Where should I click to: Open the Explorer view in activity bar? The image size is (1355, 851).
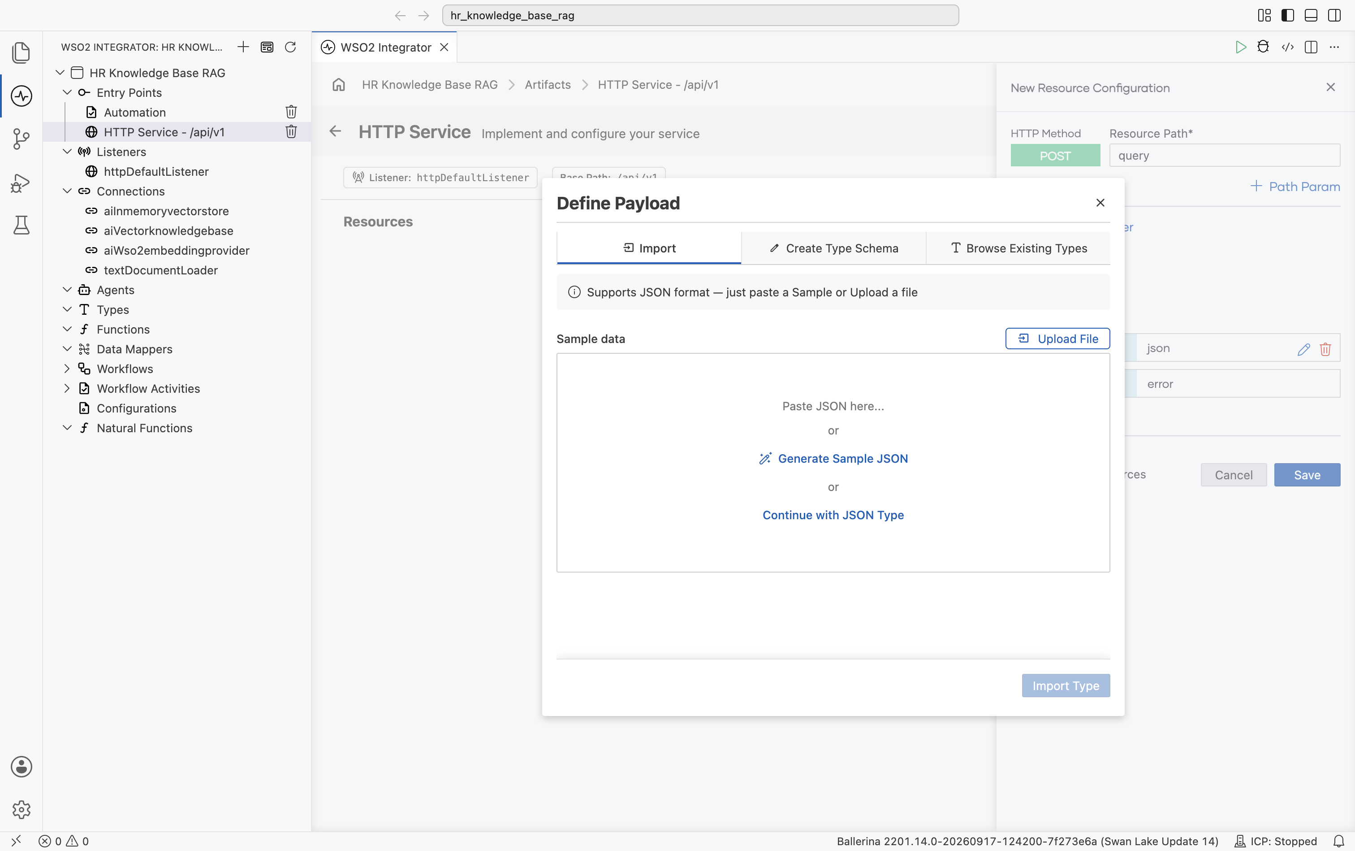pos(22,52)
